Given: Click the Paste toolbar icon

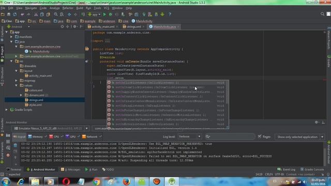Looking at the screenshot, I should click(48, 14).
